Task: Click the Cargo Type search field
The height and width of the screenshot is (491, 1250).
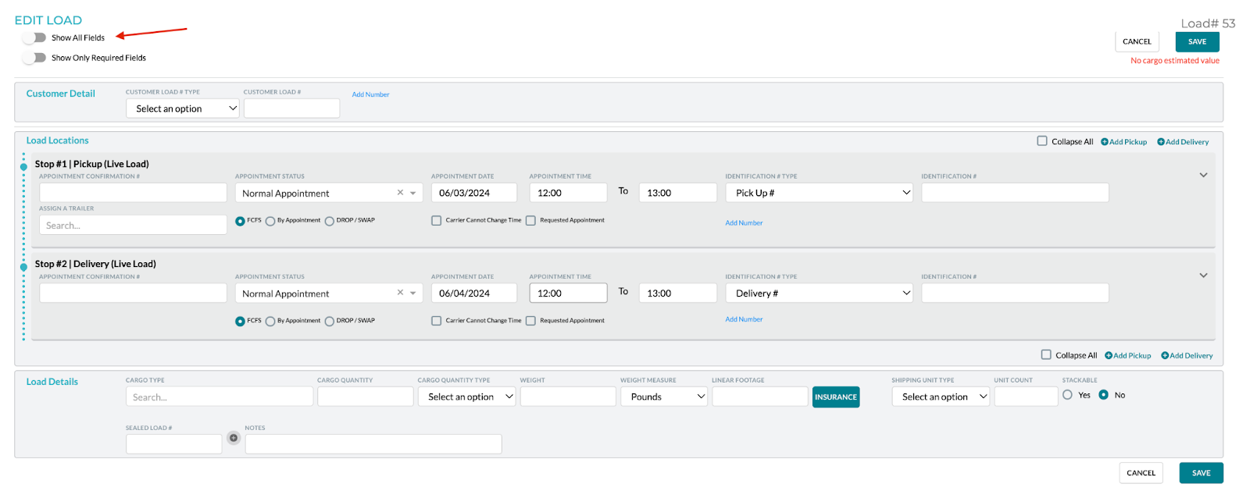Action: pyautogui.click(x=219, y=397)
